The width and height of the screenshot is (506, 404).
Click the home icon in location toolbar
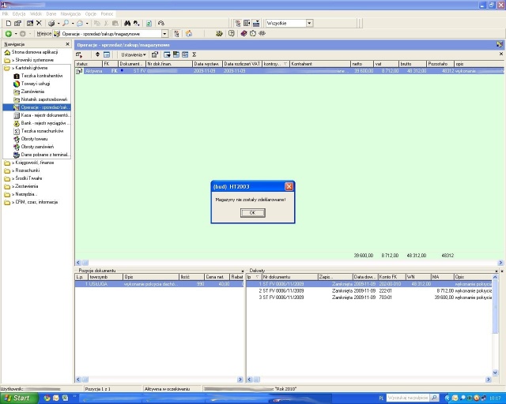(189, 33)
